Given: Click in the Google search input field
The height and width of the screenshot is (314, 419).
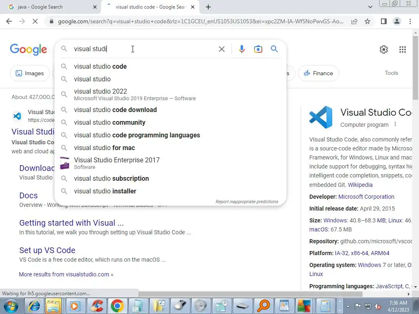Looking at the screenshot, I should pos(144,49).
